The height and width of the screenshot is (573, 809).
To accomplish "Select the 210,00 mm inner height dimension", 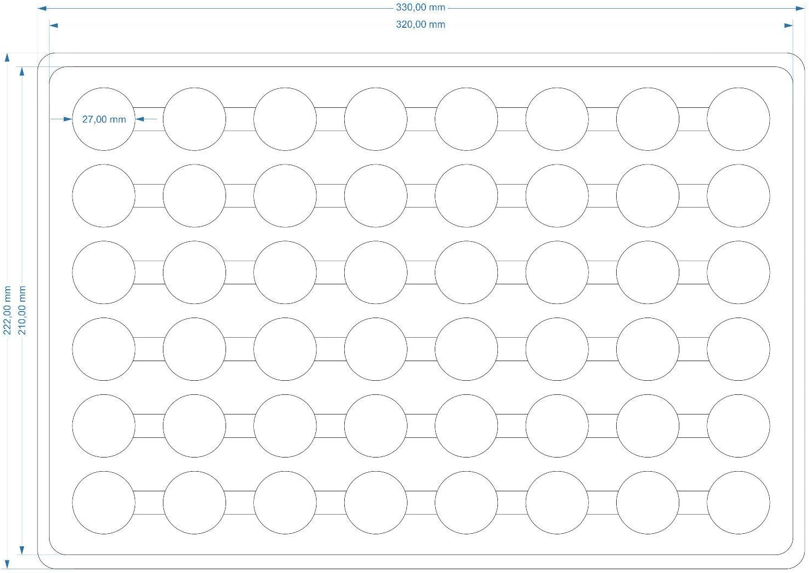I will coord(22,310).
